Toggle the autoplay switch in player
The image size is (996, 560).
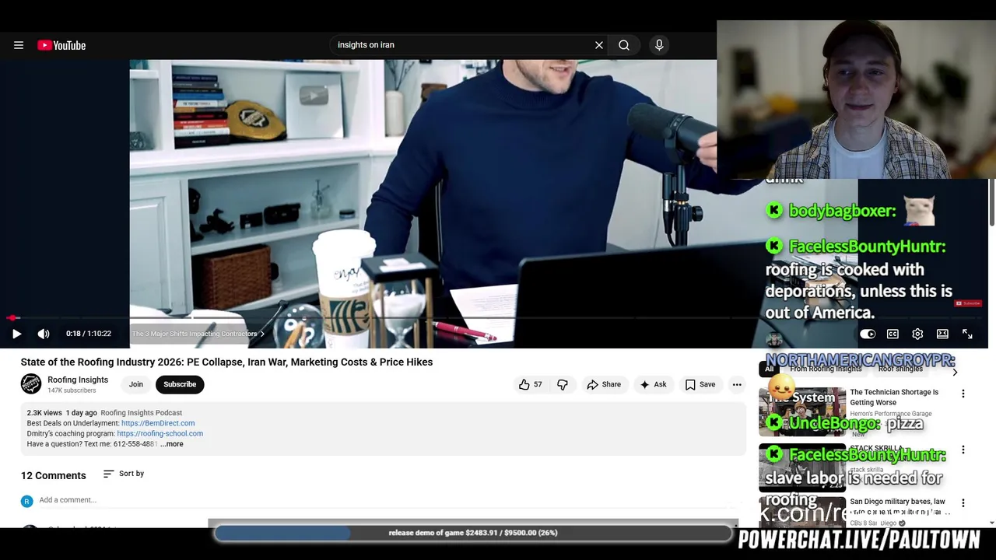pos(868,334)
